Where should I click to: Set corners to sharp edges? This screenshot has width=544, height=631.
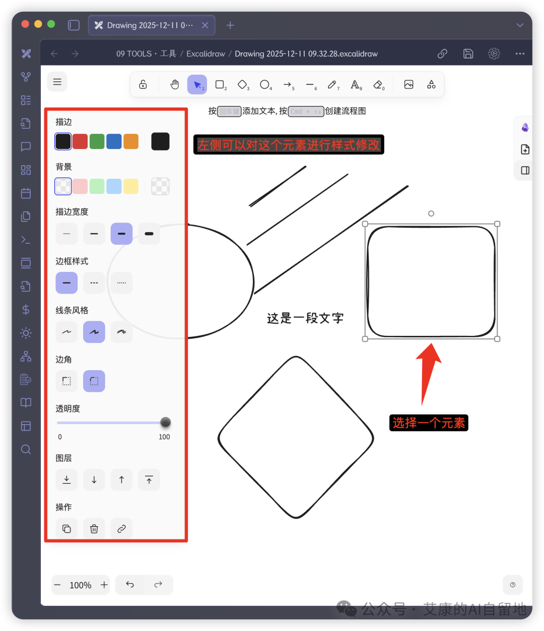[x=66, y=381]
